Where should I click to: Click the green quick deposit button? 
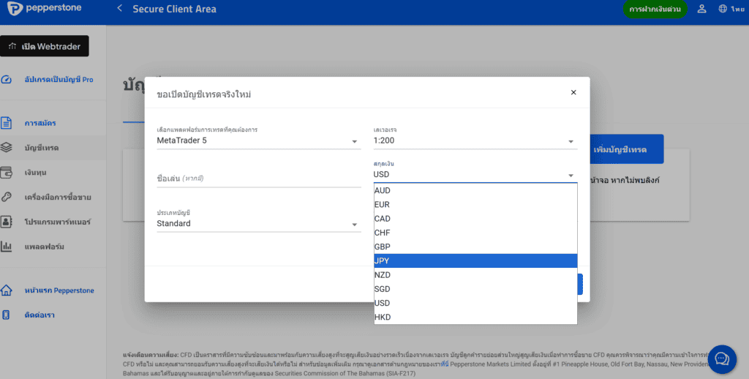click(x=655, y=9)
